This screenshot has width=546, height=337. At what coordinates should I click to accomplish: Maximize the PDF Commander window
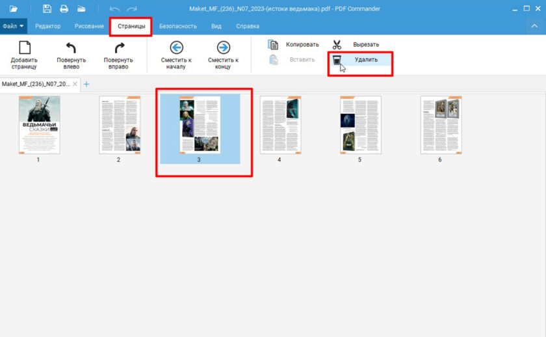[x=526, y=8]
